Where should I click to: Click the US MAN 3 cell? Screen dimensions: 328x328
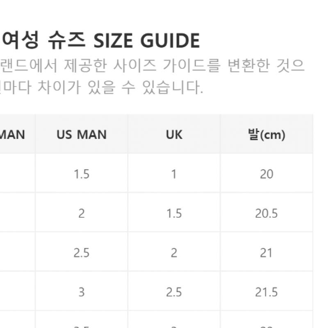click(x=82, y=292)
